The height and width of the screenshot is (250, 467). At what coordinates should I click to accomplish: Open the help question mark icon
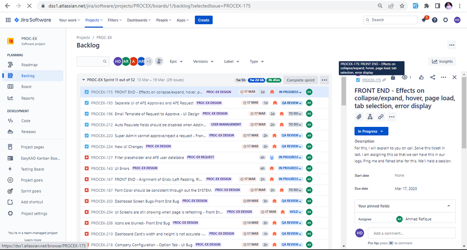tap(435, 20)
